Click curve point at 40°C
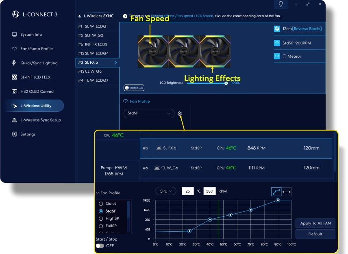 (x=210, y=219)
